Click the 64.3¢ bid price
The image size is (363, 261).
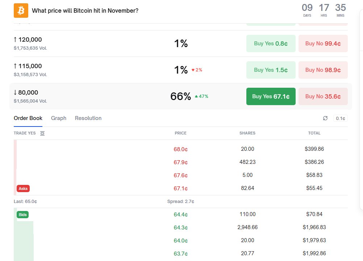[x=180, y=227]
